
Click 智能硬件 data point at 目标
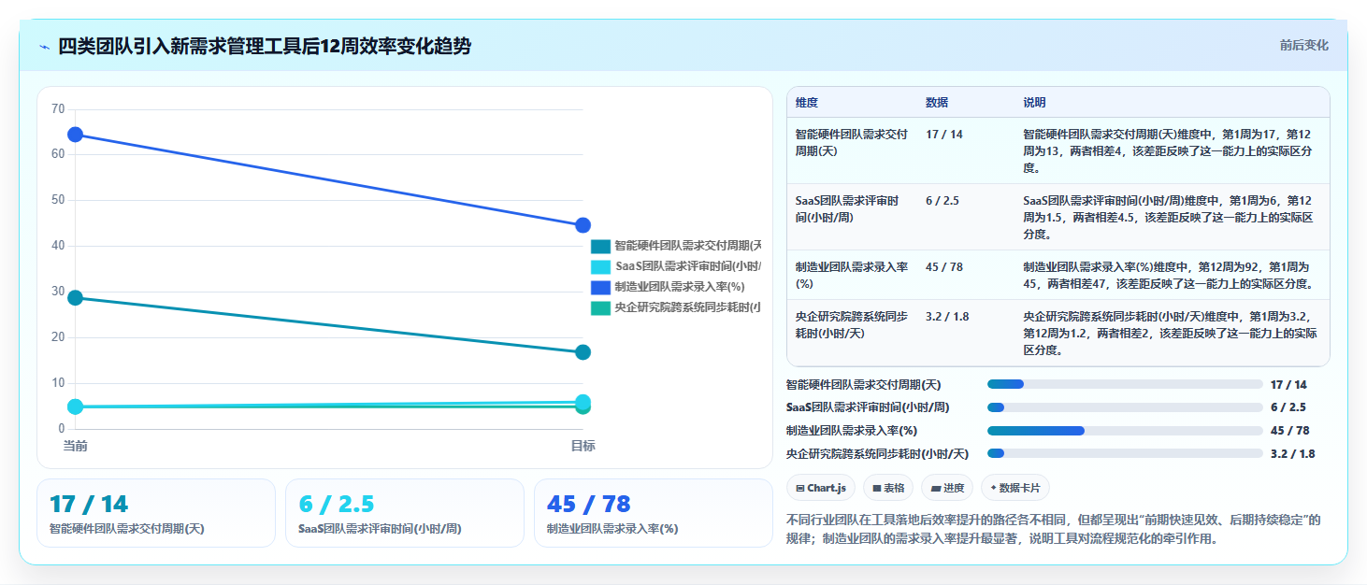click(583, 352)
